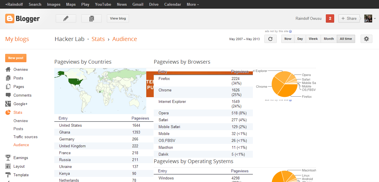Click the pencil create-post icon button
The height and width of the screenshot is (182, 379).
click(x=66, y=18)
